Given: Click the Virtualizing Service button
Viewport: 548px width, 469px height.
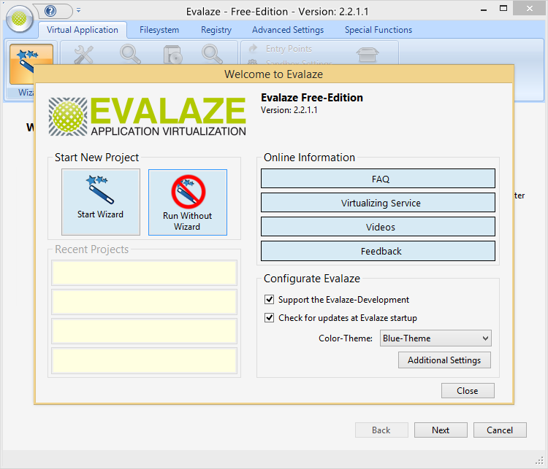Looking at the screenshot, I should tap(378, 203).
